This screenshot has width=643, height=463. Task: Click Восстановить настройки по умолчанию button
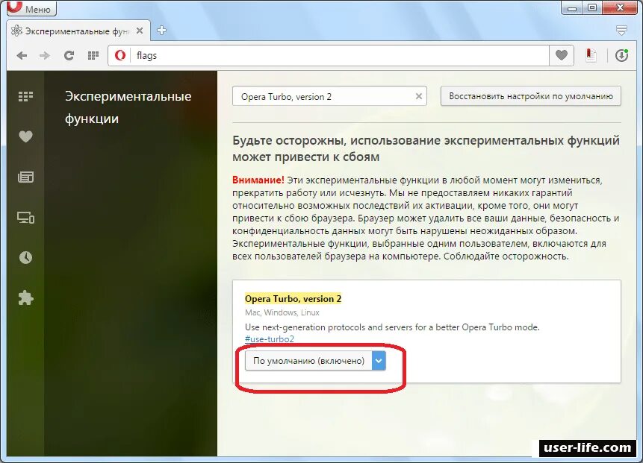point(531,96)
